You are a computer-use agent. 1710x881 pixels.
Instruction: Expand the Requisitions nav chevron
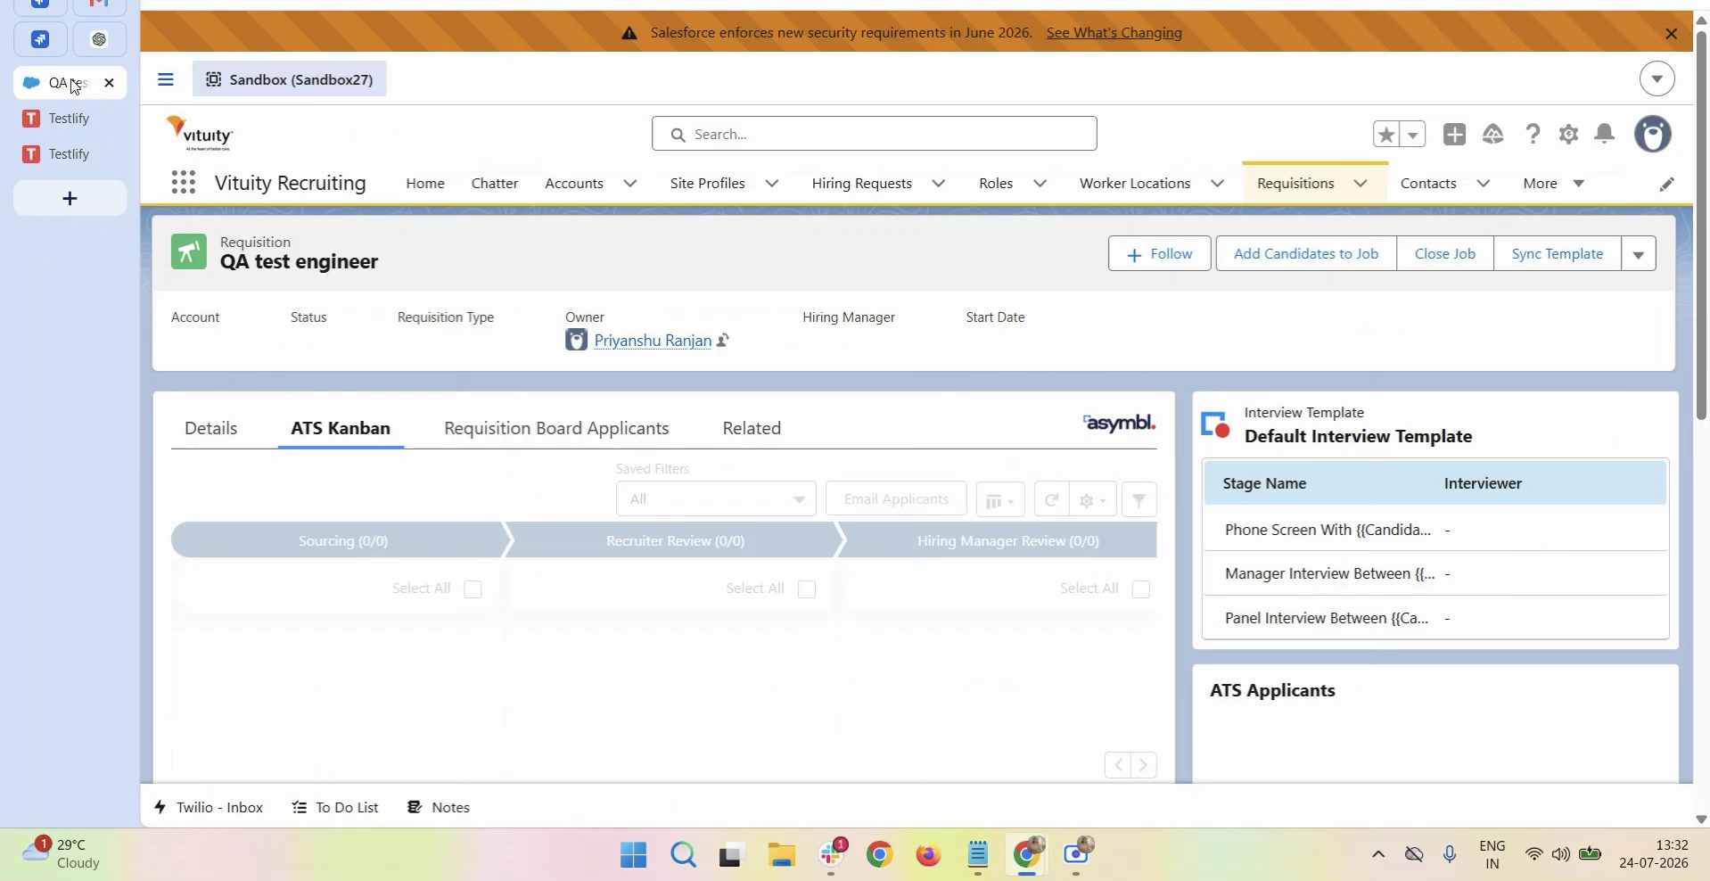coord(1361,184)
